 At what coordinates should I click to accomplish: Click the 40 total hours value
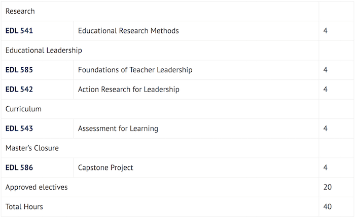click(x=328, y=207)
